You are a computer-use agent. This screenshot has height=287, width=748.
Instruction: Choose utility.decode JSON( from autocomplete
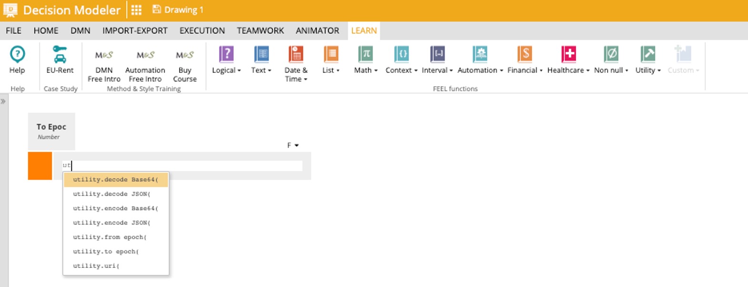(x=111, y=194)
